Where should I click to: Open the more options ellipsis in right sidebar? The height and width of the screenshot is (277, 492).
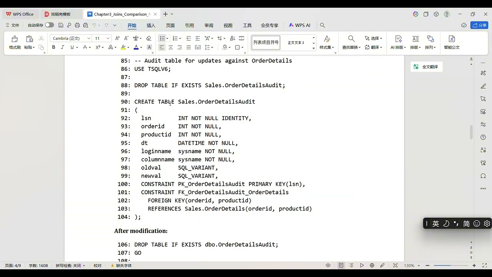483,189
